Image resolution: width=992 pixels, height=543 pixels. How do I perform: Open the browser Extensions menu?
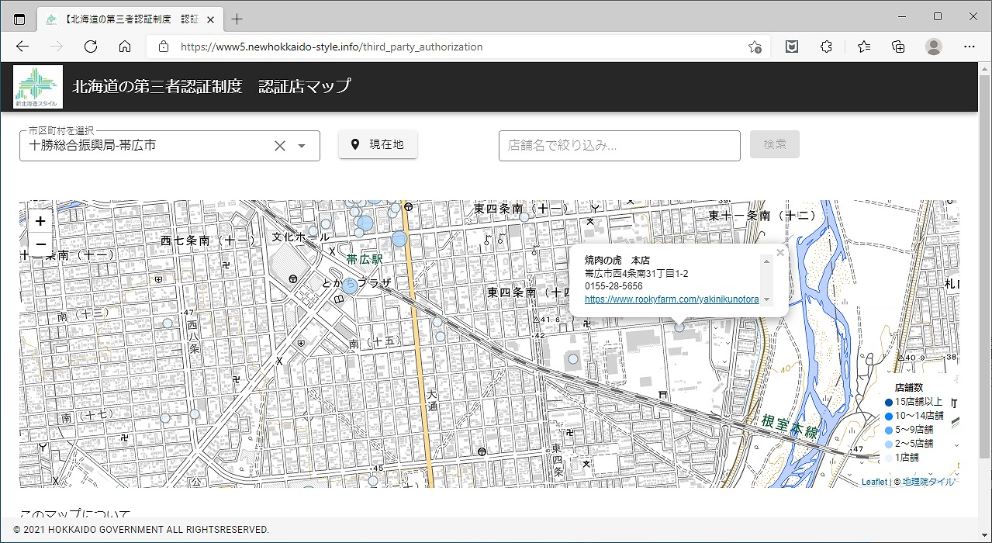point(826,47)
